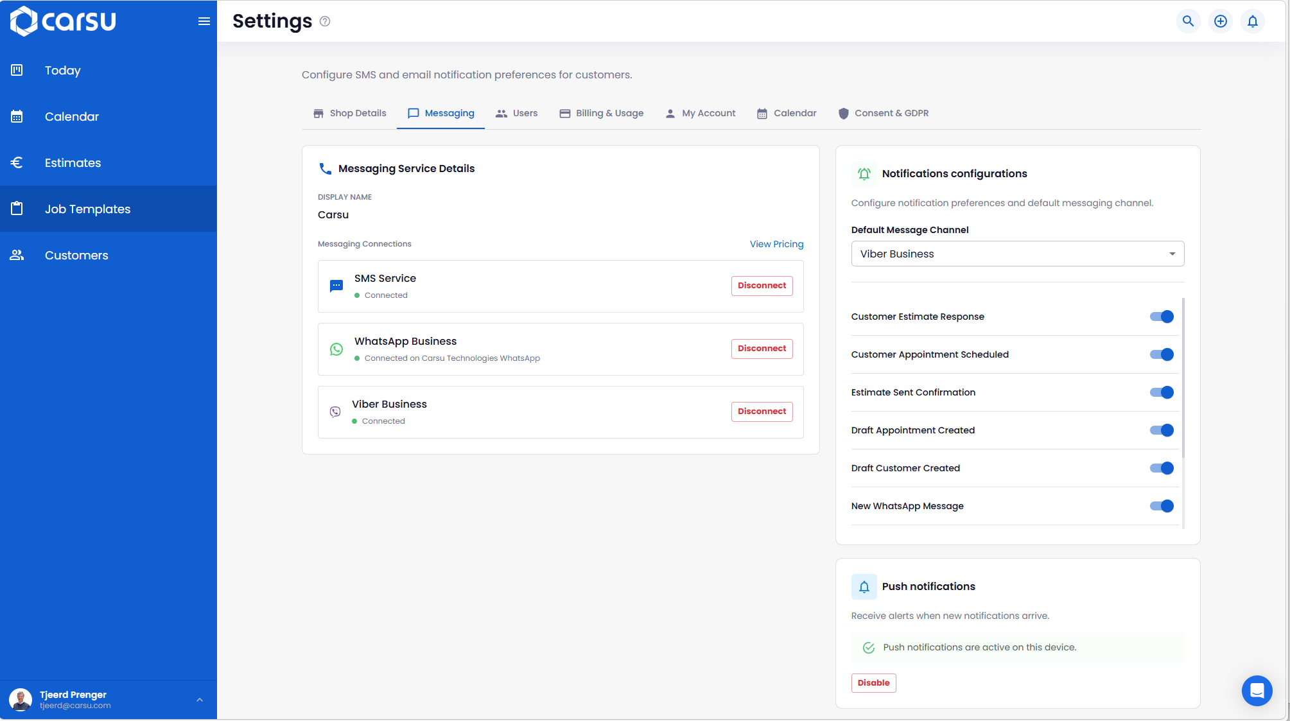Open the chat support bubble

1257,691
